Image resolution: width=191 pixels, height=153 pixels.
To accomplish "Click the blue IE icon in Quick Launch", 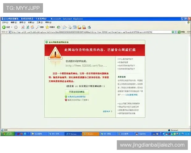I will 25,134.
